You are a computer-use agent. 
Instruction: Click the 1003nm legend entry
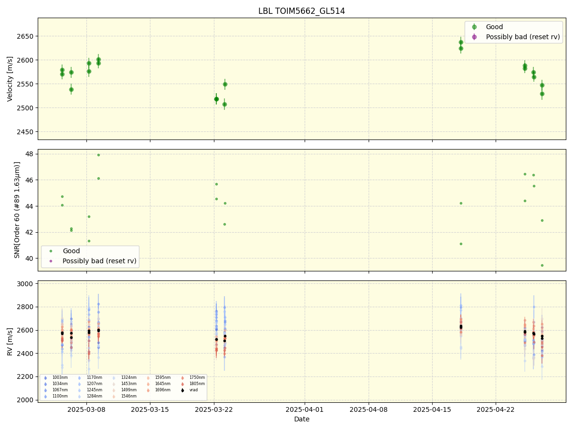click(x=56, y=377)
